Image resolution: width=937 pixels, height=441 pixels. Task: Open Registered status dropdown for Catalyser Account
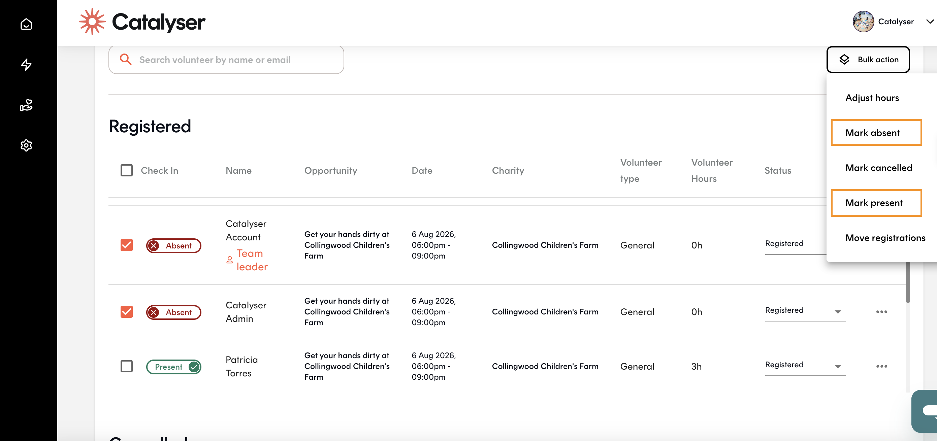[x=796, y=244]
